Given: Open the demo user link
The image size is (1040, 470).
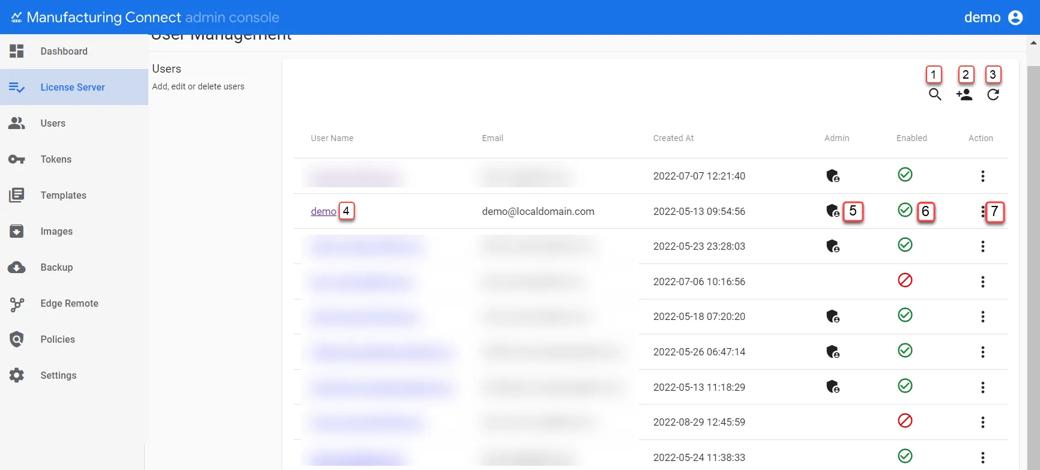Looking at the screenshot, I should click(x=324, y=211).
